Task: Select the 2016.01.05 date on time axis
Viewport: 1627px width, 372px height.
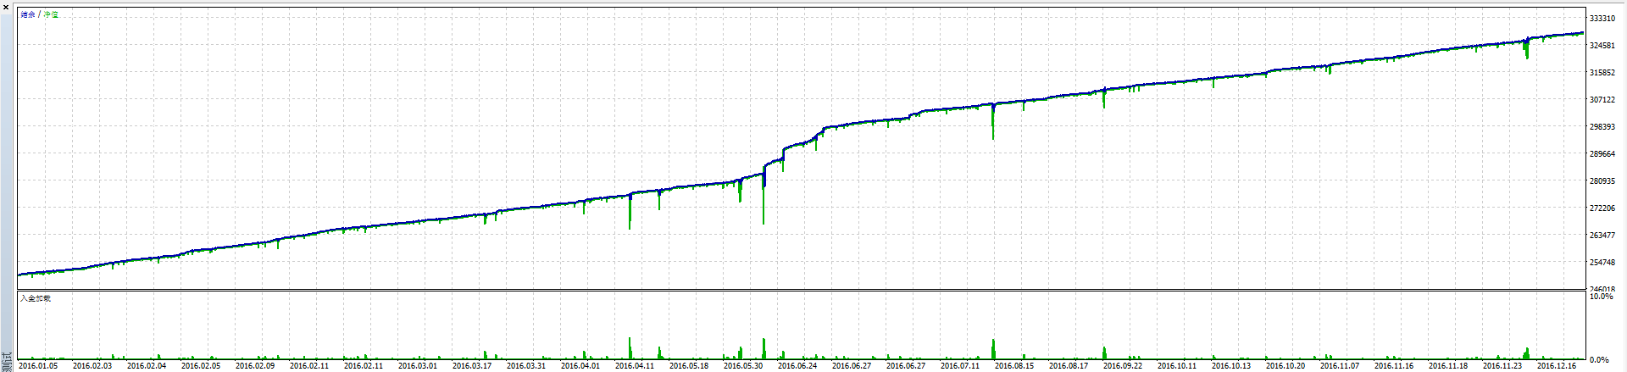Action: coord(38,366)
